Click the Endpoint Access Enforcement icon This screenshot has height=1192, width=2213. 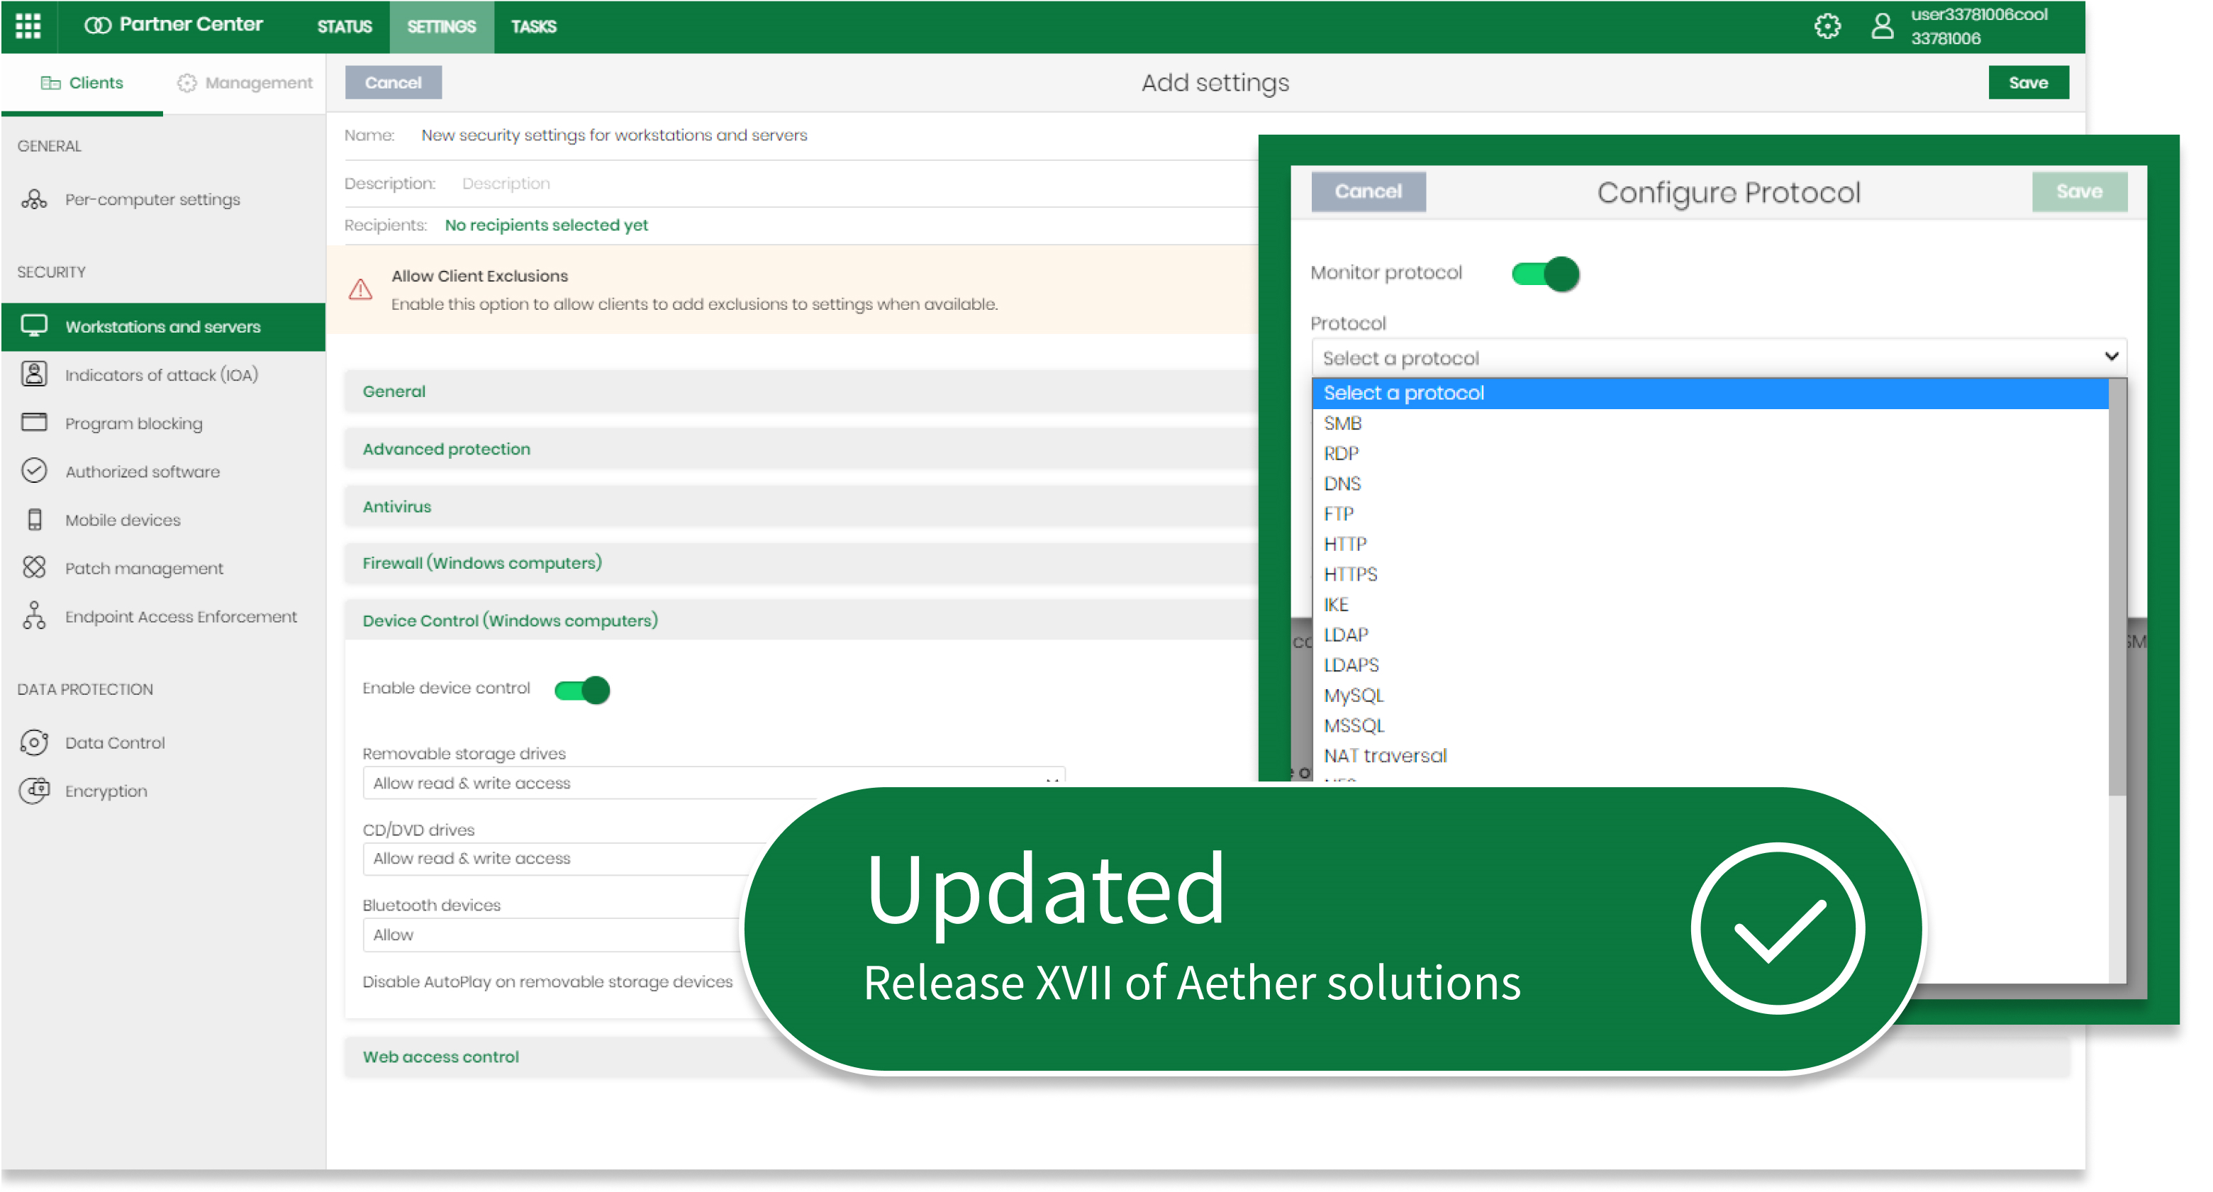coord(34,616)
